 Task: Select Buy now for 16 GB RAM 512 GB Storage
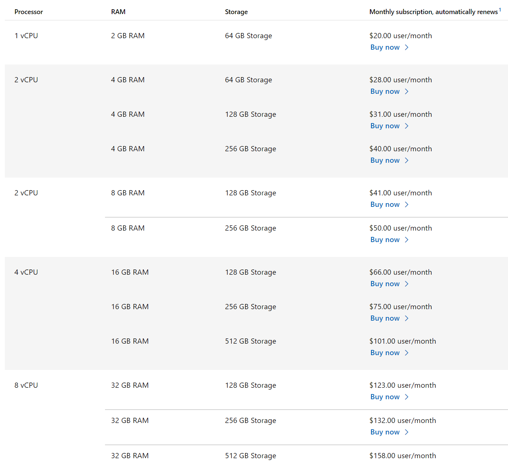(x=385, y=353)
